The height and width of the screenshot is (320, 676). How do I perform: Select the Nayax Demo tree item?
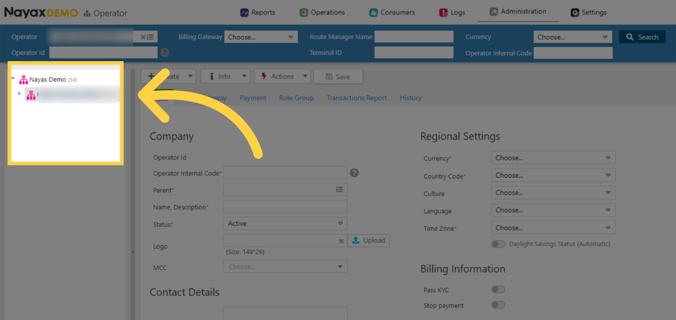(48, 80)
